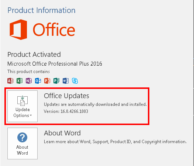Click the Access app icon
Image resolution: width=194 pixels, height=166 pixels.
point(10,81)
